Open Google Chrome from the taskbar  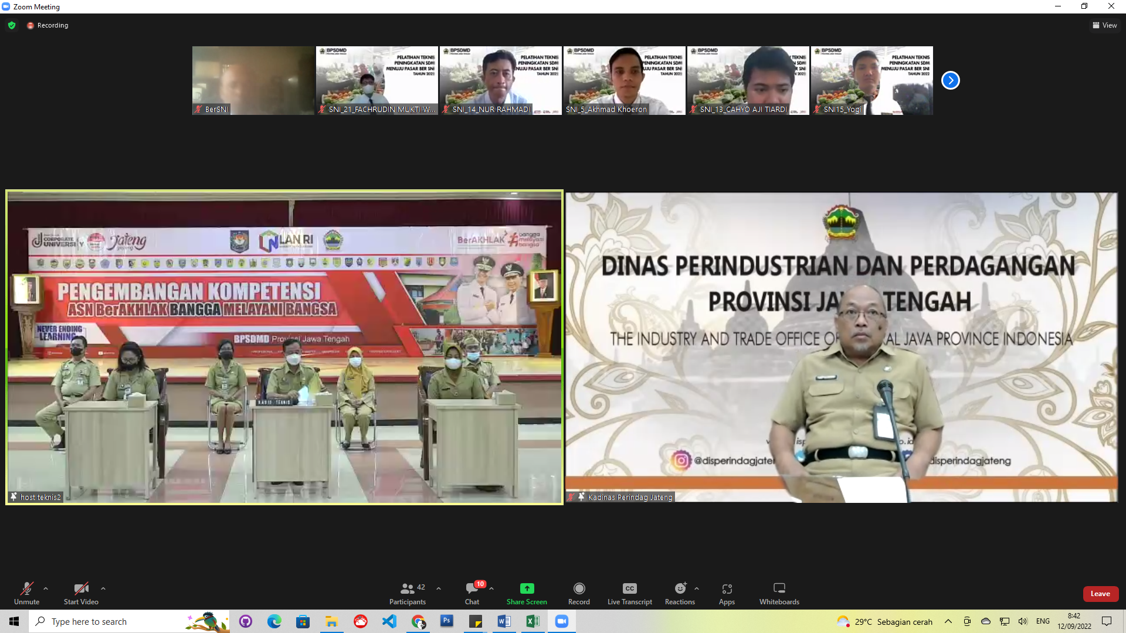[418, 621]
